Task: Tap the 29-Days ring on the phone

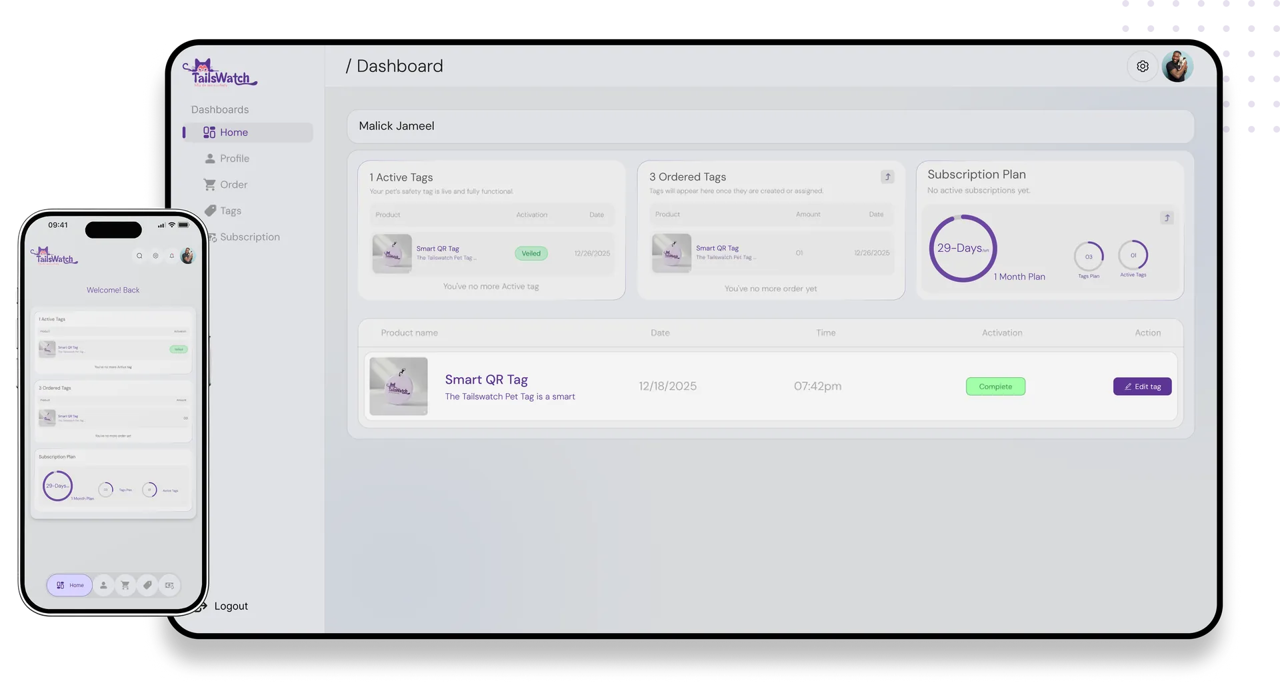Action: (57, 486)
